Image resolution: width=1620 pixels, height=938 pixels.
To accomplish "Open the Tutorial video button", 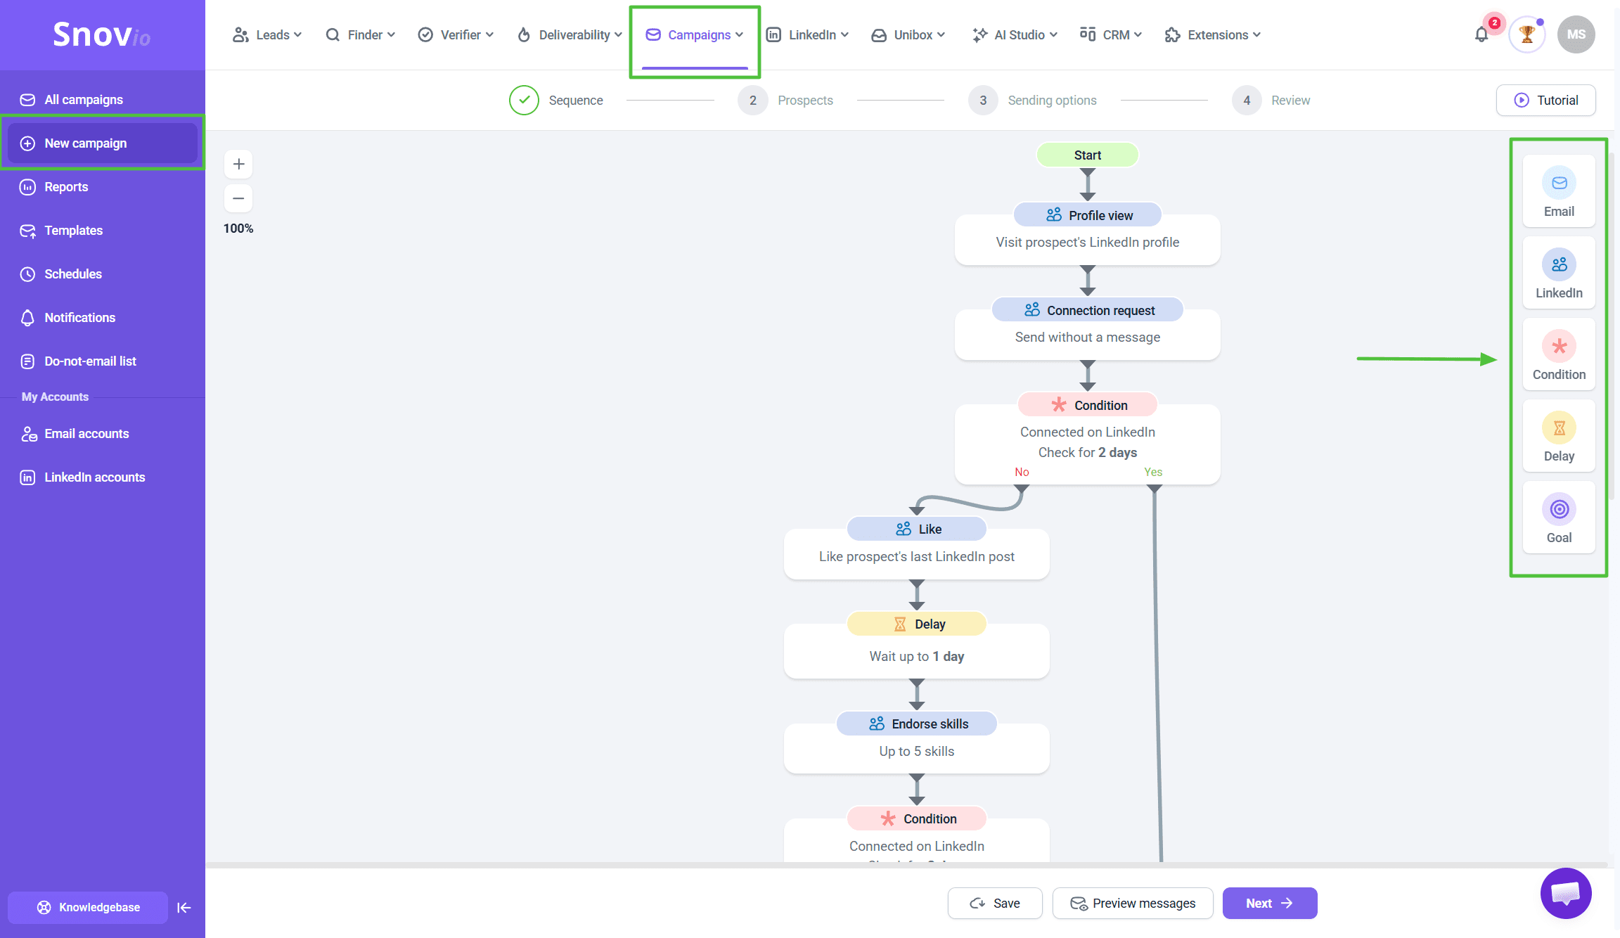I will coord(1545,100).
